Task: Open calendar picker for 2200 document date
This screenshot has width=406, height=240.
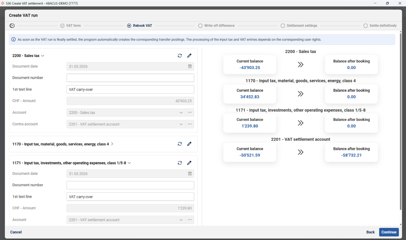Action: tap(190, 67)
